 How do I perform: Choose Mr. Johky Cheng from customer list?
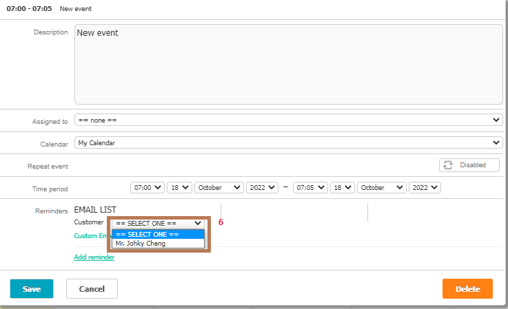coord(141,243)
